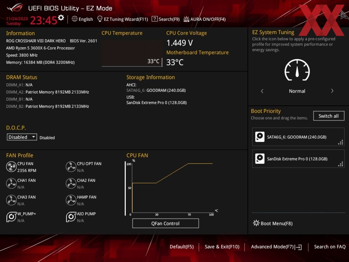Open the D.O.C.P. Disabled dropdown
The image size is (349, 262).
[22, 137]
